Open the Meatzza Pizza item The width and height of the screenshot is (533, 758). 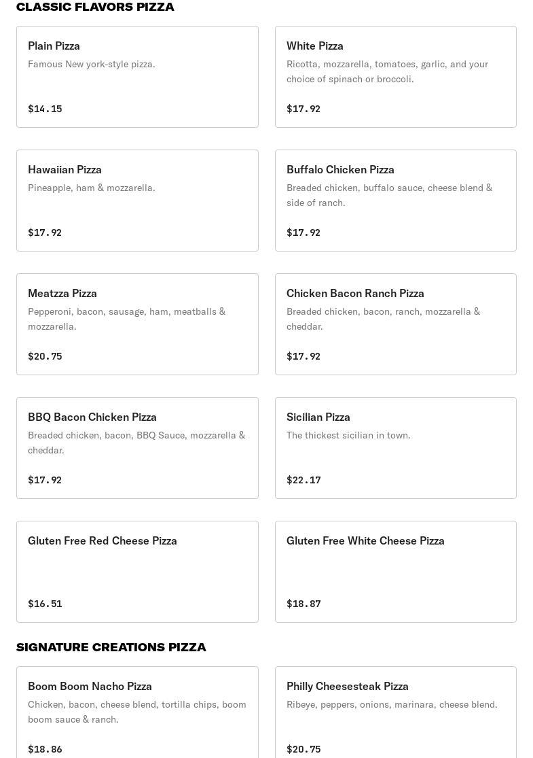tap(137, 324)
